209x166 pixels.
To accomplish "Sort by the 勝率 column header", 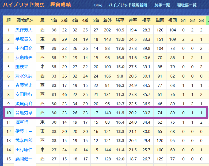I will click(x=120, y=21).
